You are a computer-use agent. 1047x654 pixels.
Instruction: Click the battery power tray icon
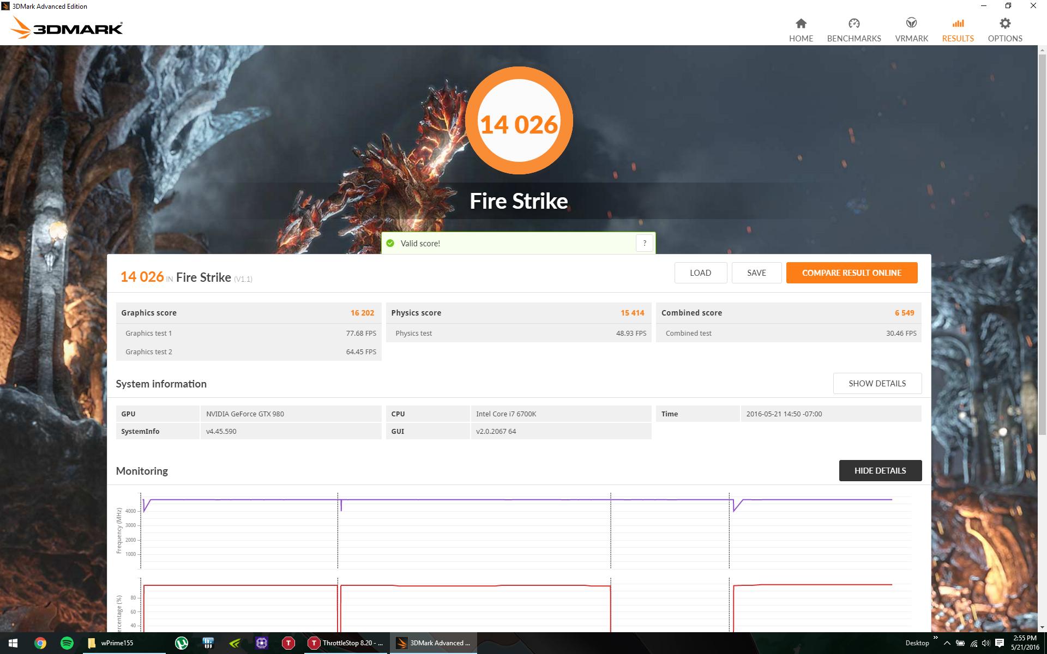(x=960, y=643)
